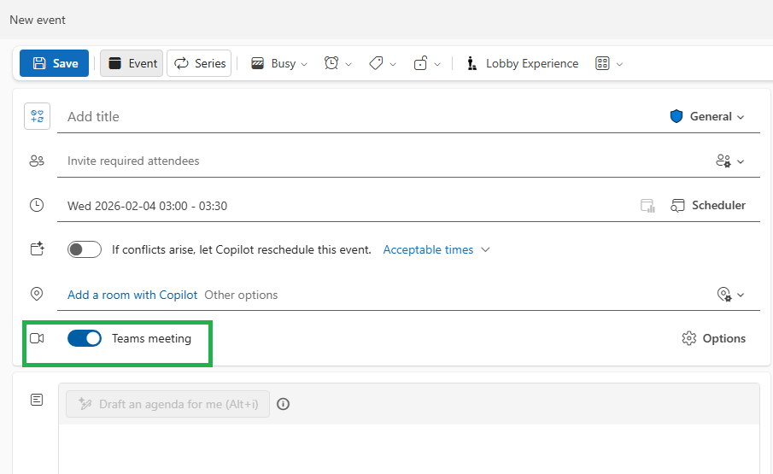773x474 pixels.
Task: Click the blue shield sensitivity icon
Action: pos(676,116)
